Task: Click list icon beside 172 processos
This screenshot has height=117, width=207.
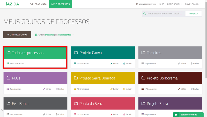Action: click(143, 89)
